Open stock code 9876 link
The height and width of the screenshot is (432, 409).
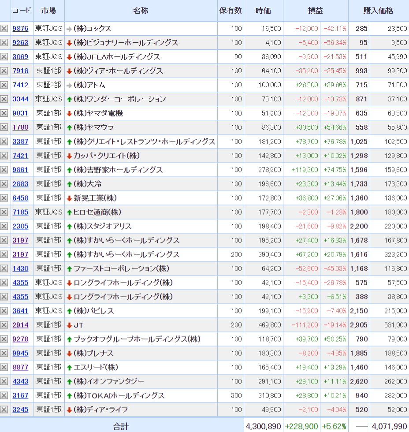pyautogui.click(x=20, y=29)
